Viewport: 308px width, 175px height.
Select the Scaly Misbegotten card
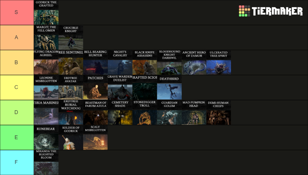click(x=95, y=137)
